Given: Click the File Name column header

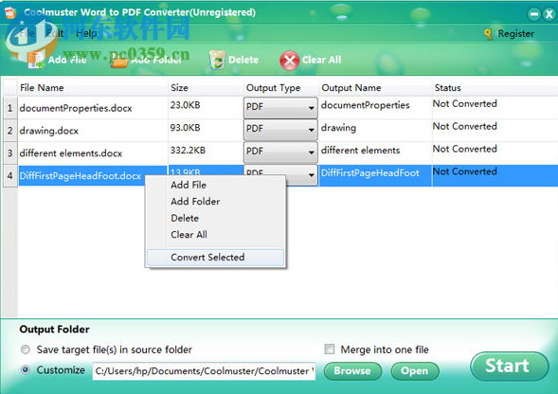Looking at the screenshot, I should [93, 87].
